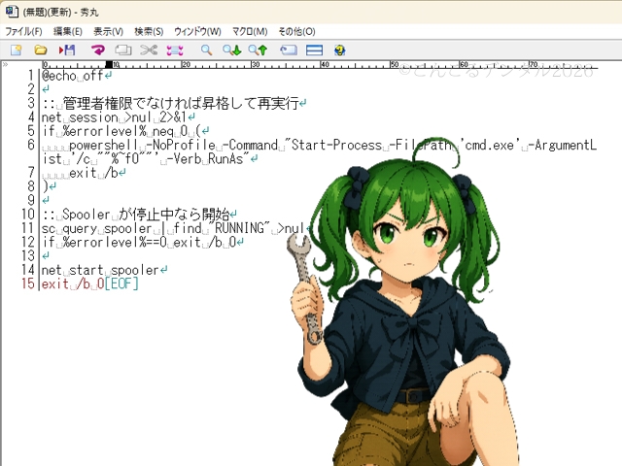Cut selection with the scissors icon
622x466 pixels.
(149, 50)
